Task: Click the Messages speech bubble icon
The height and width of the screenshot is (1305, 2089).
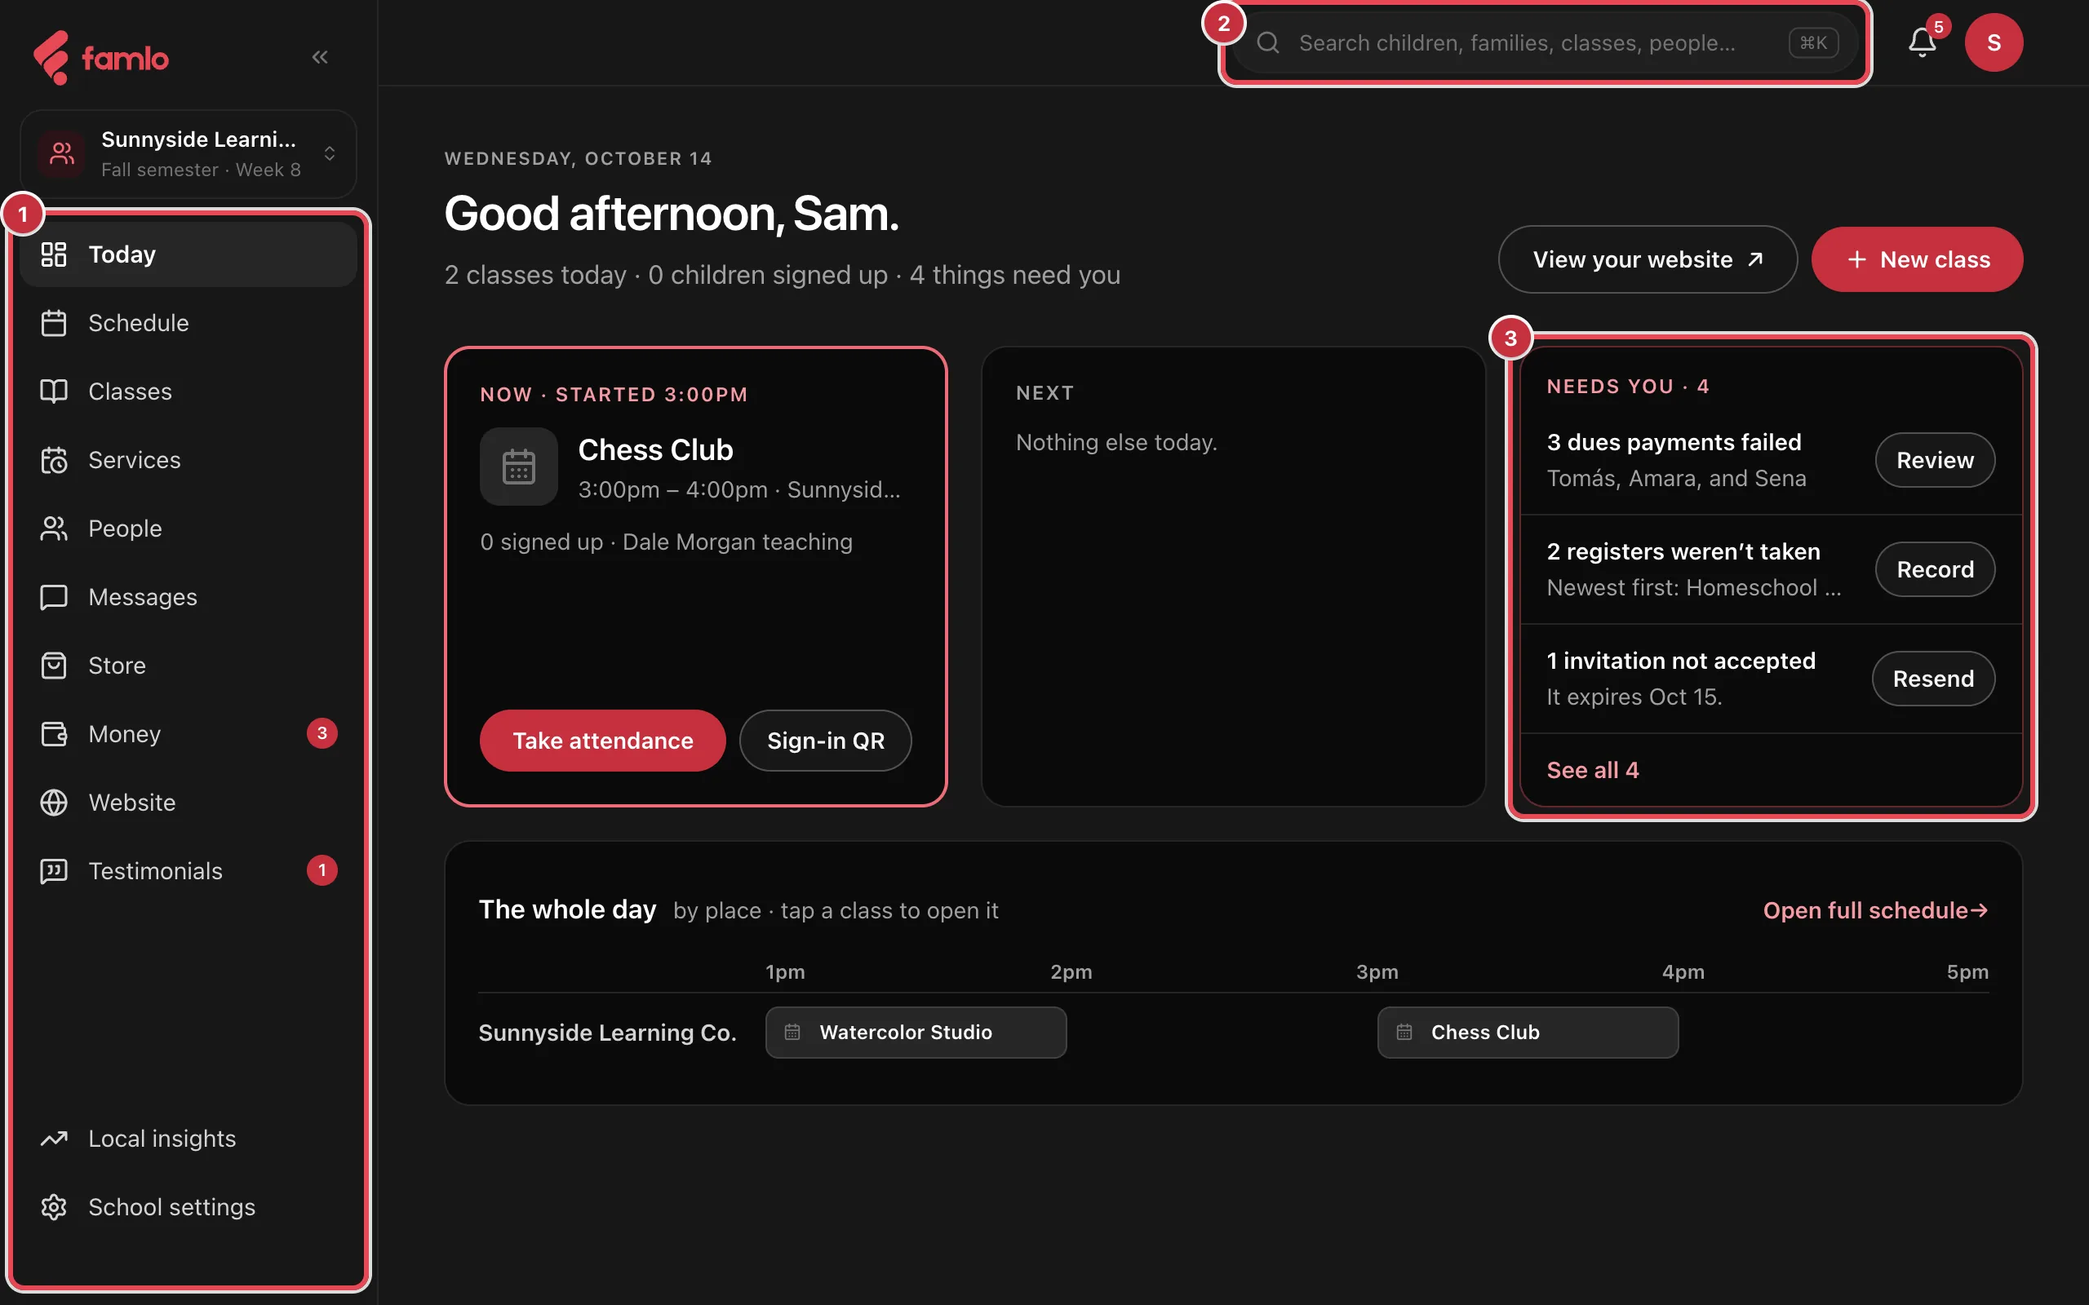Action: 54,597
